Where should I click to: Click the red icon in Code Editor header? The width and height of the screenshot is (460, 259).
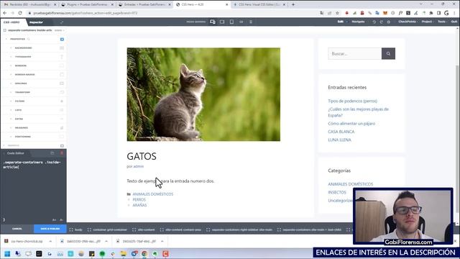62,153
